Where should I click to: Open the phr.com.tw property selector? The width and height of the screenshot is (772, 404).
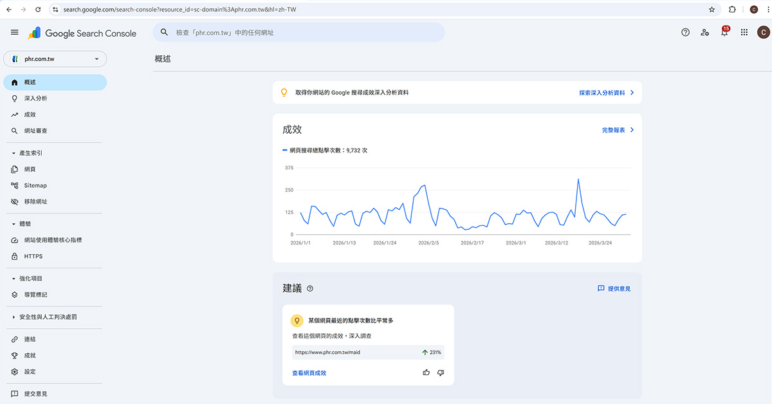(x=55, y=59)
